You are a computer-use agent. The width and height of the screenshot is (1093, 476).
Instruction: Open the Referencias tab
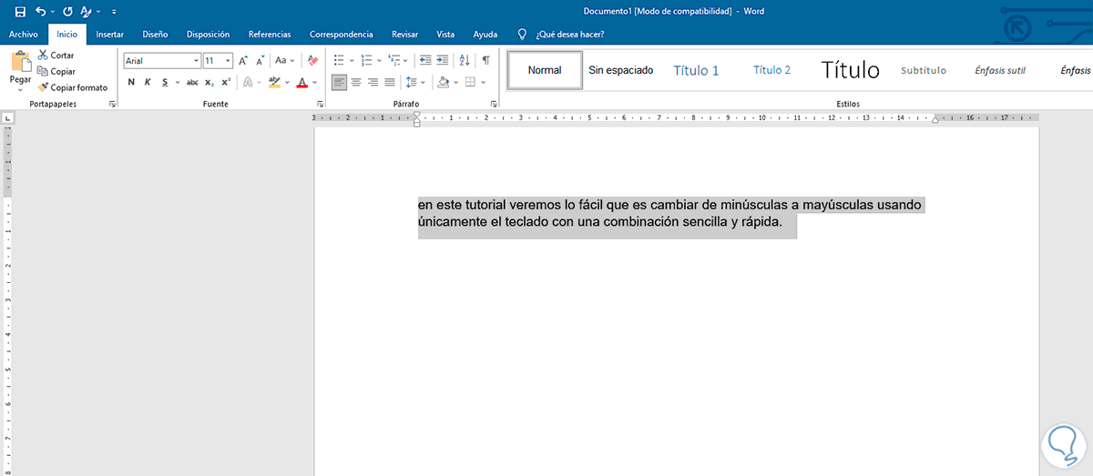click(270, 35)
